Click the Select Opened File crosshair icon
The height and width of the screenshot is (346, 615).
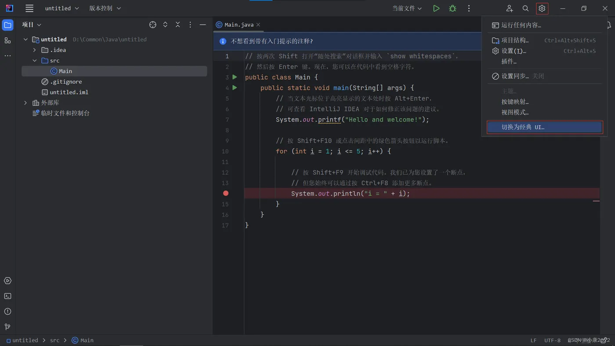tap(153, 25)
